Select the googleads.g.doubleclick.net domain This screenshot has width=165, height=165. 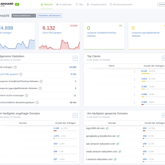click(x=101, y=136)
